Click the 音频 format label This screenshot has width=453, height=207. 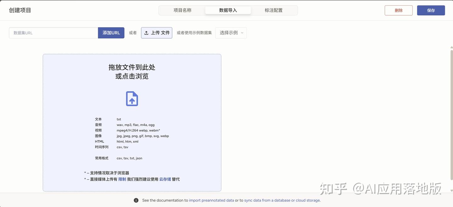[x=98, y=125]
